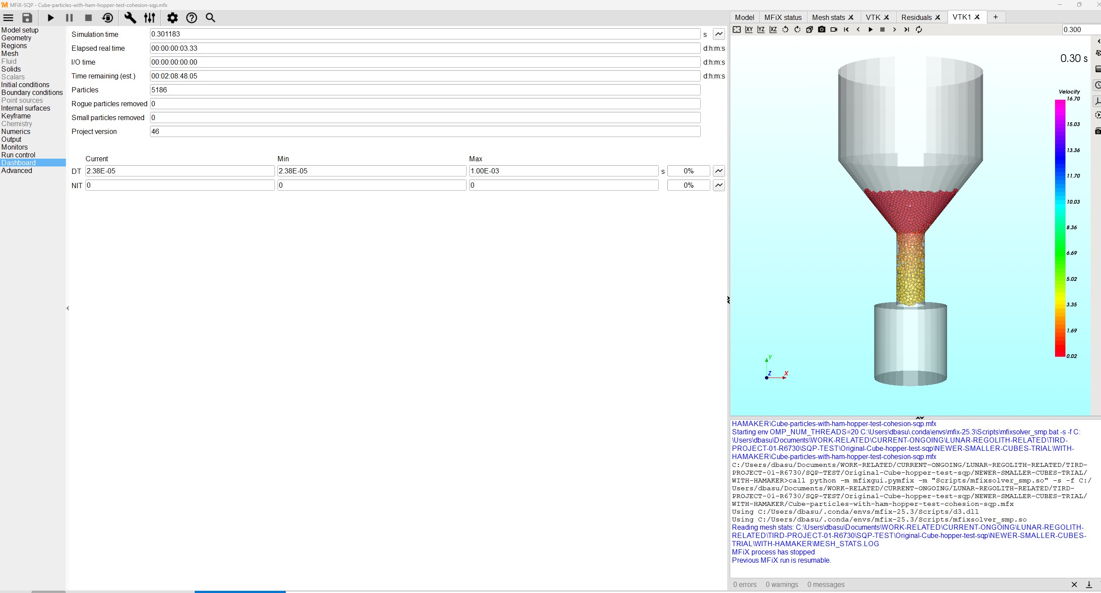Viewport: 1101px width, 593px height.
Task: Open the sliders parameters icon
Action: click(x=150, y=18)
